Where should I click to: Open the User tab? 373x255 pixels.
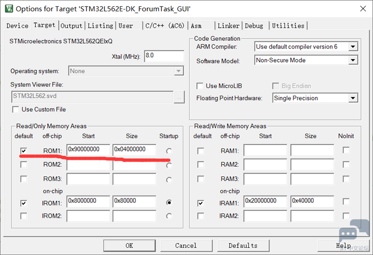pos(126,26)
